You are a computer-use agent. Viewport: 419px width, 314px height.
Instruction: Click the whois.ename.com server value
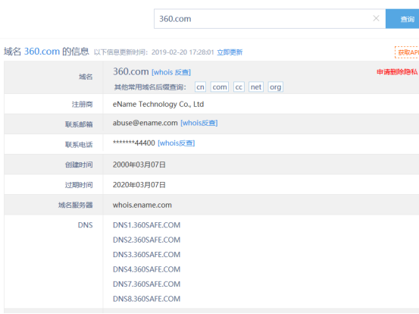pos(142,205)
